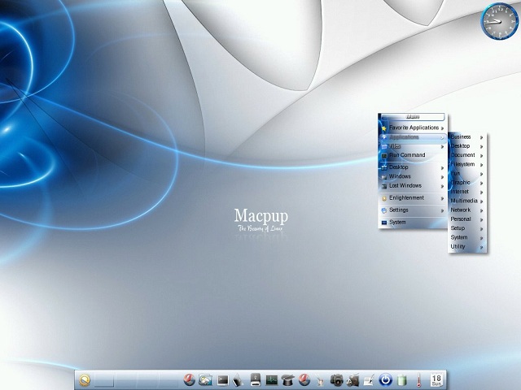Expand the Document category arrow
This screenshot has height=390, width=521.
click(x=481, y=155)
